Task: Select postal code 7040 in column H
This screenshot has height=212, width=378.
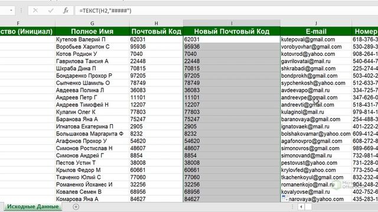Action: pyautogui.click(x=156, y=54)
